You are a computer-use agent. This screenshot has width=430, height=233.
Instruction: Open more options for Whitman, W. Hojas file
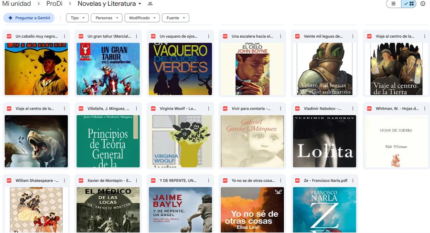coord(425,109)
